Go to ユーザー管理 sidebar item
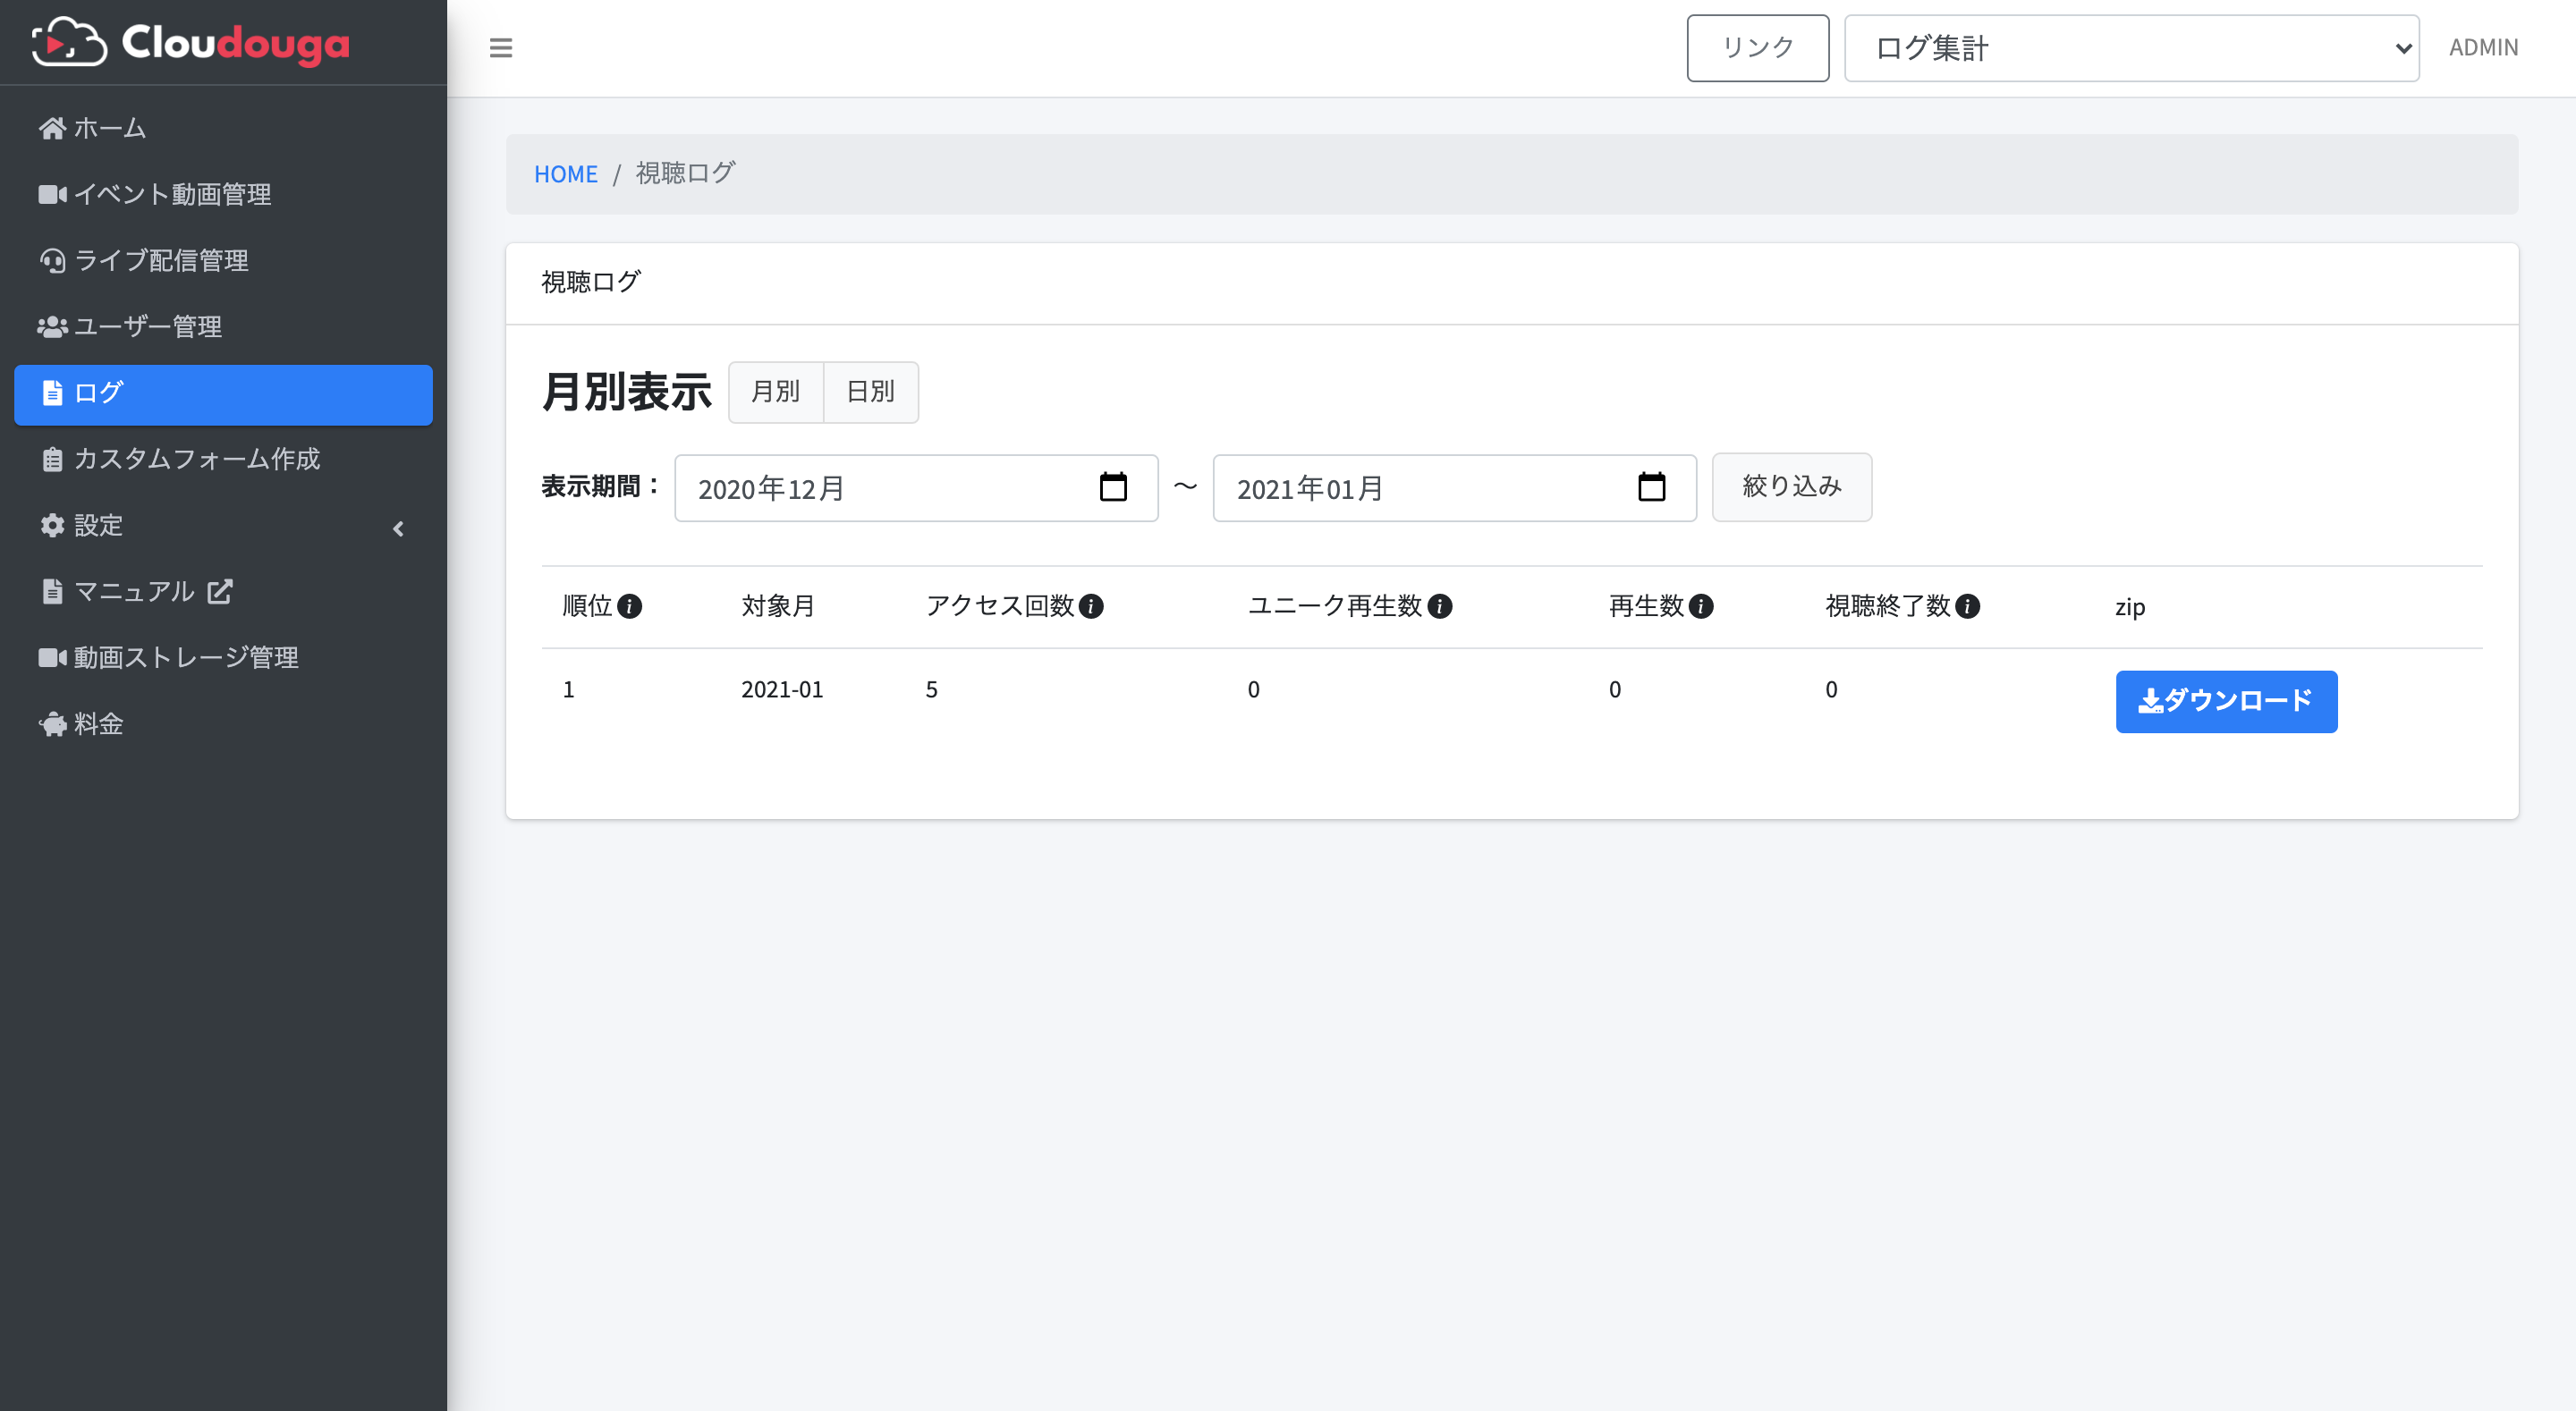Screen dimensions: 2576x1411 147,326
